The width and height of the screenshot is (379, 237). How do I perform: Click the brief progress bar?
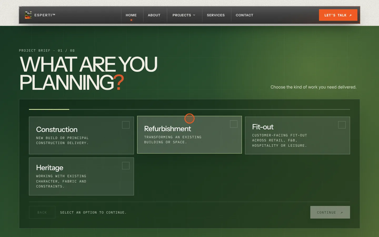(x=189, y=109)
